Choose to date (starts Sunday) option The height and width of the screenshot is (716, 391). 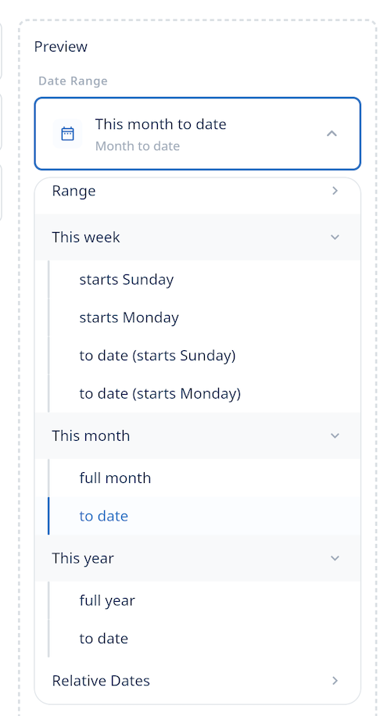pos(204,355)
